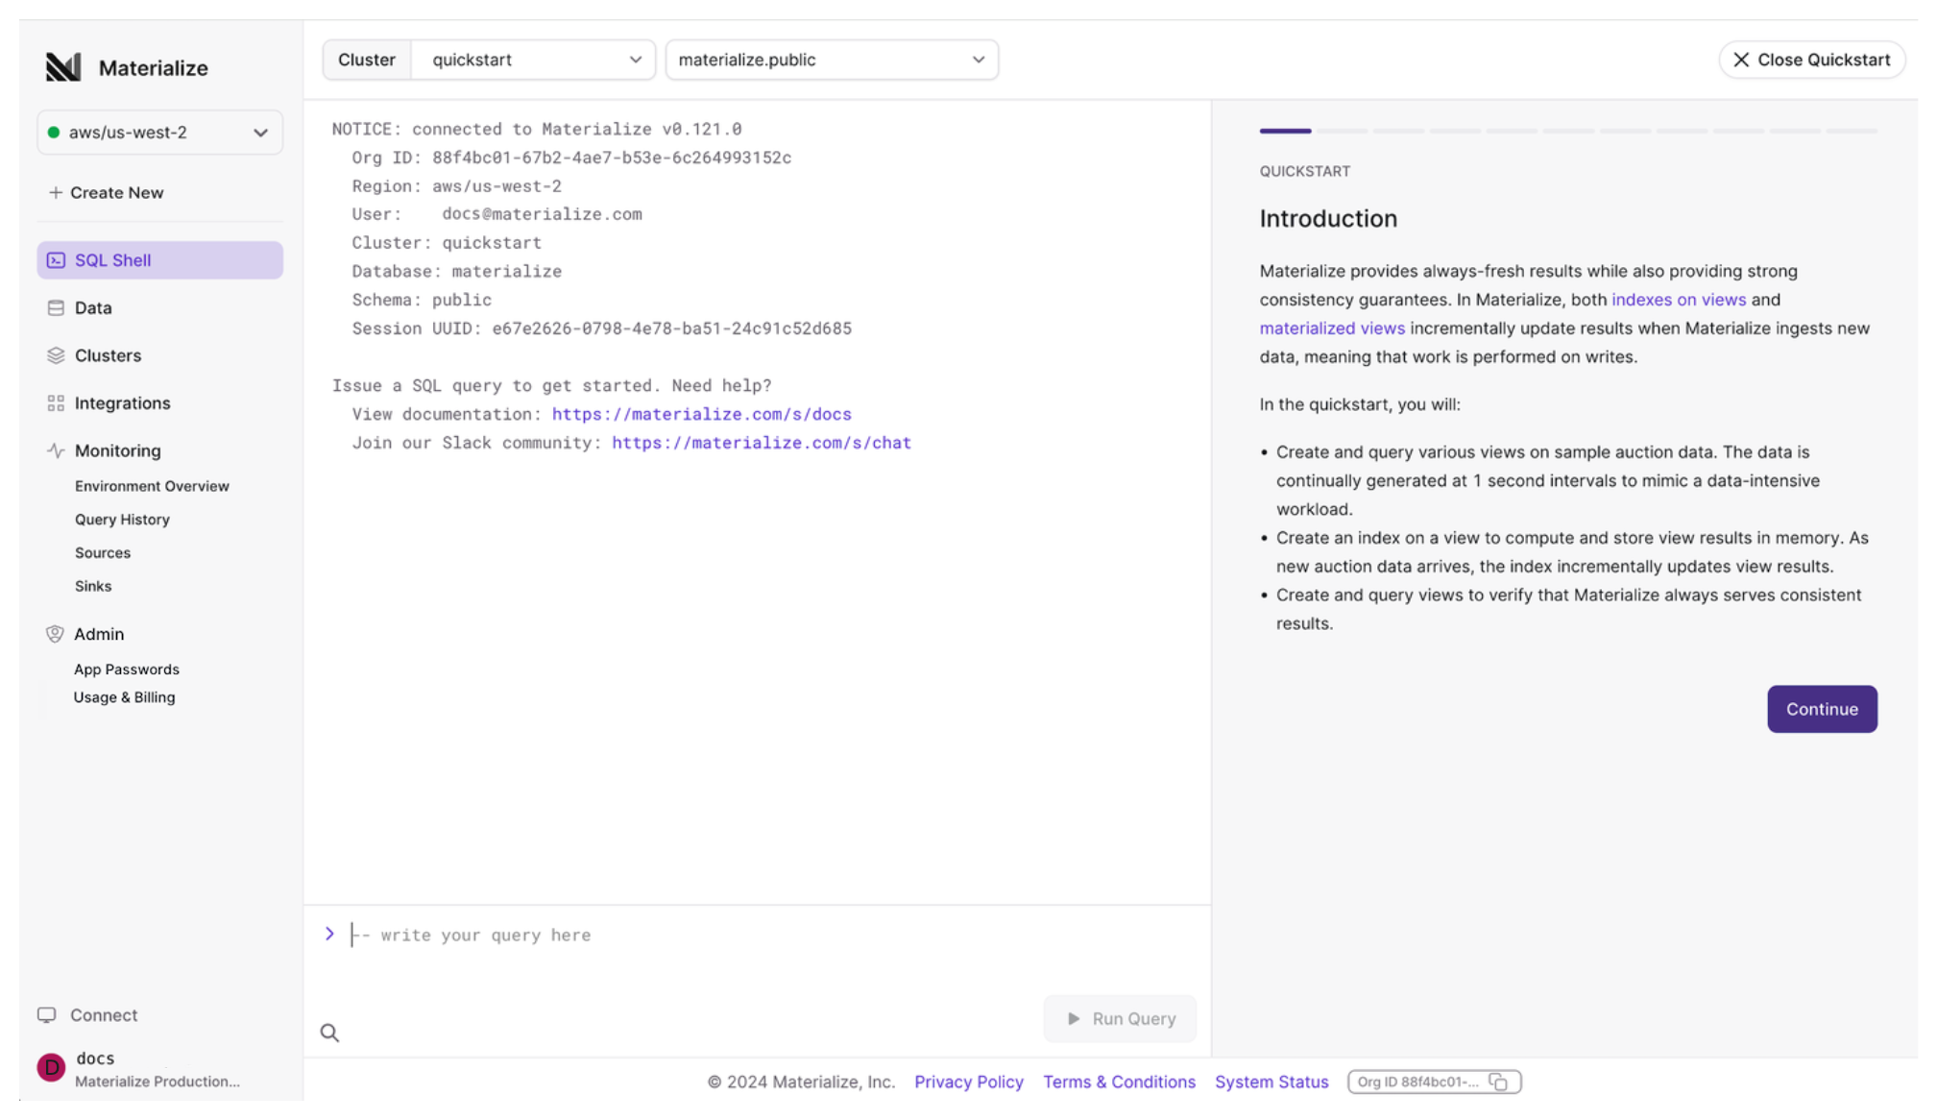Click the search magnifier below query editor

click(x=329, y=1032)
